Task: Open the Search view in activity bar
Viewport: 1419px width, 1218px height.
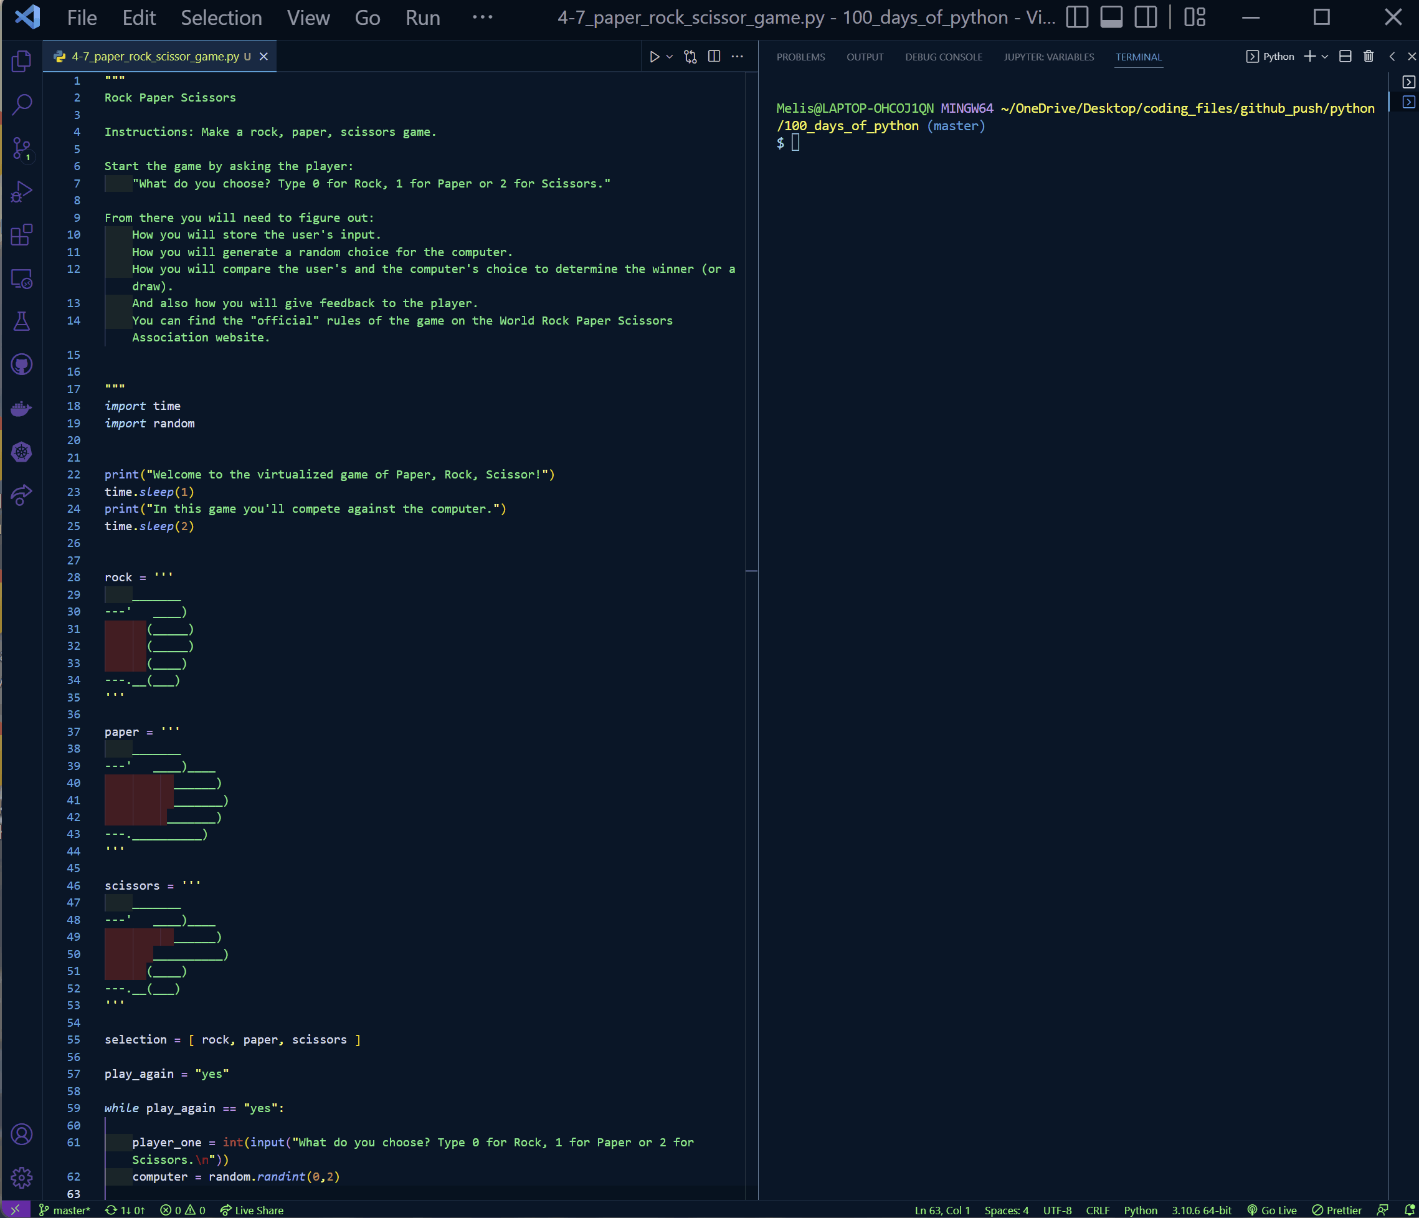Action: coord(21,104)
